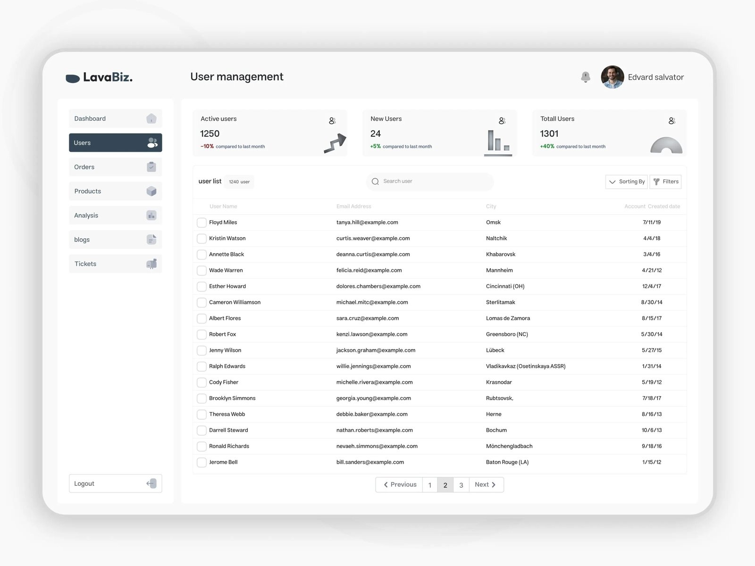Go to the Orders section
755x566 pixels.
point(115,167)
